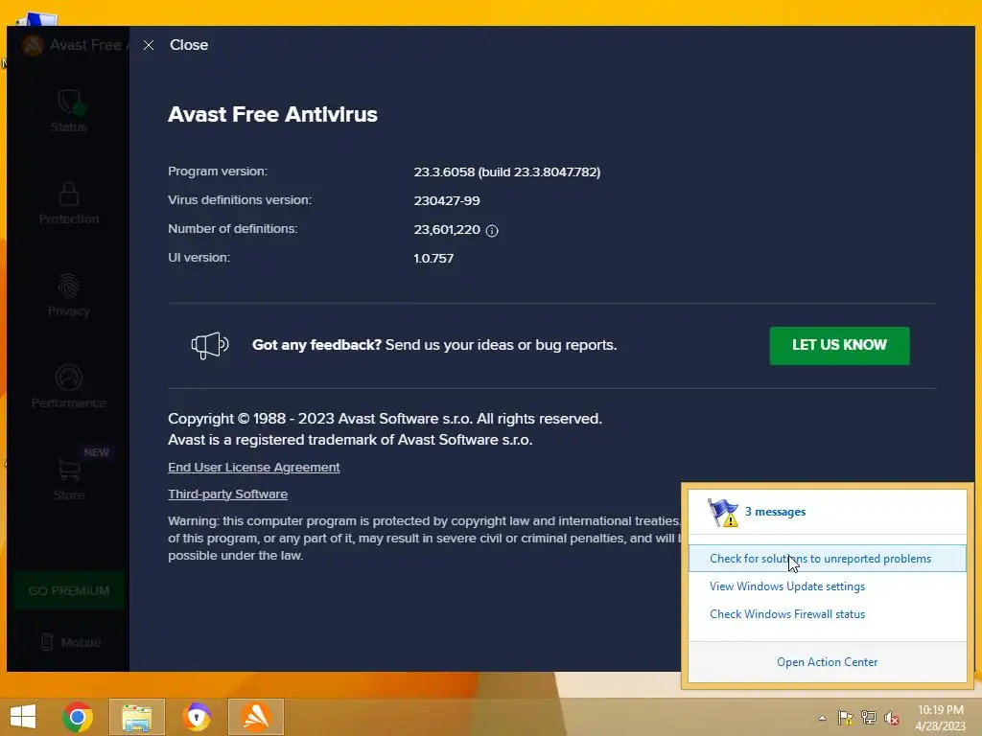Viewport: 982px width, 736px height.
Task: Click the Avast logo in title bar
Action: (33, 45)
